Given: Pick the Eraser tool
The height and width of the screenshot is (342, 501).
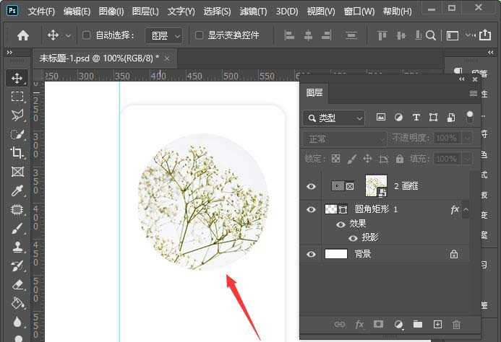Looking at the screenshot, I should [17, 284].
